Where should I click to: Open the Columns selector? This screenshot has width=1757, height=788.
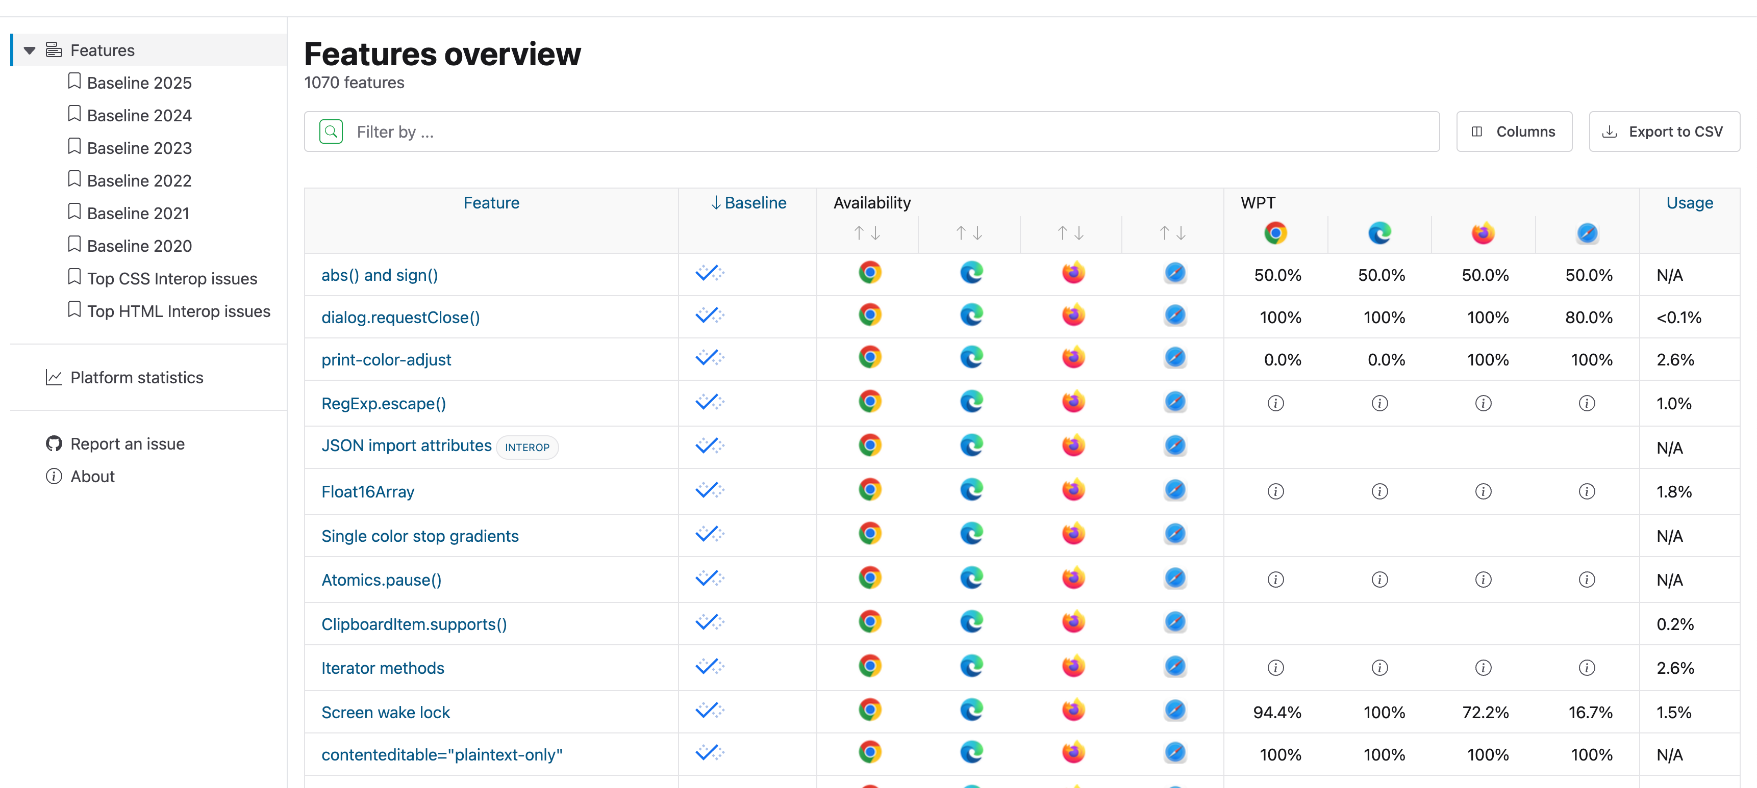(x=1514, y=132)
